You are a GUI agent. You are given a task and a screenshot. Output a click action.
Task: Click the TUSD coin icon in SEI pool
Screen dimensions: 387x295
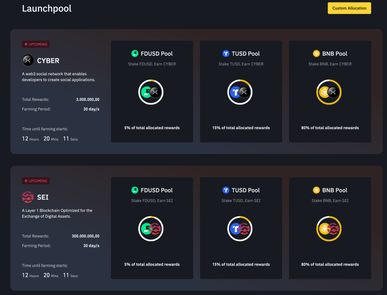point(226,190)
